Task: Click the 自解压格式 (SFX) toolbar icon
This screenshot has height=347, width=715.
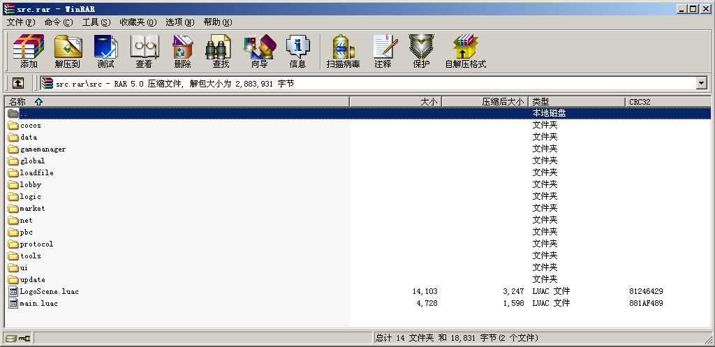Action: [x=466, y=51]
